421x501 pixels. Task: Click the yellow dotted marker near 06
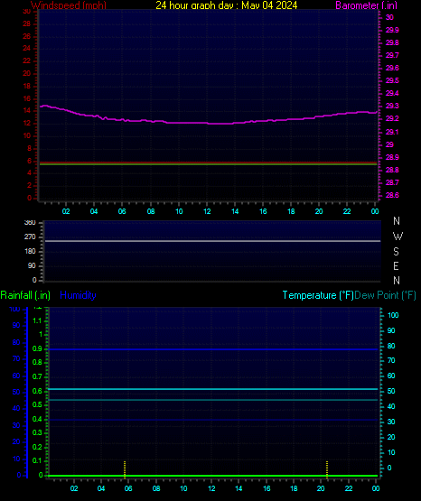click(x=125, y=469)
